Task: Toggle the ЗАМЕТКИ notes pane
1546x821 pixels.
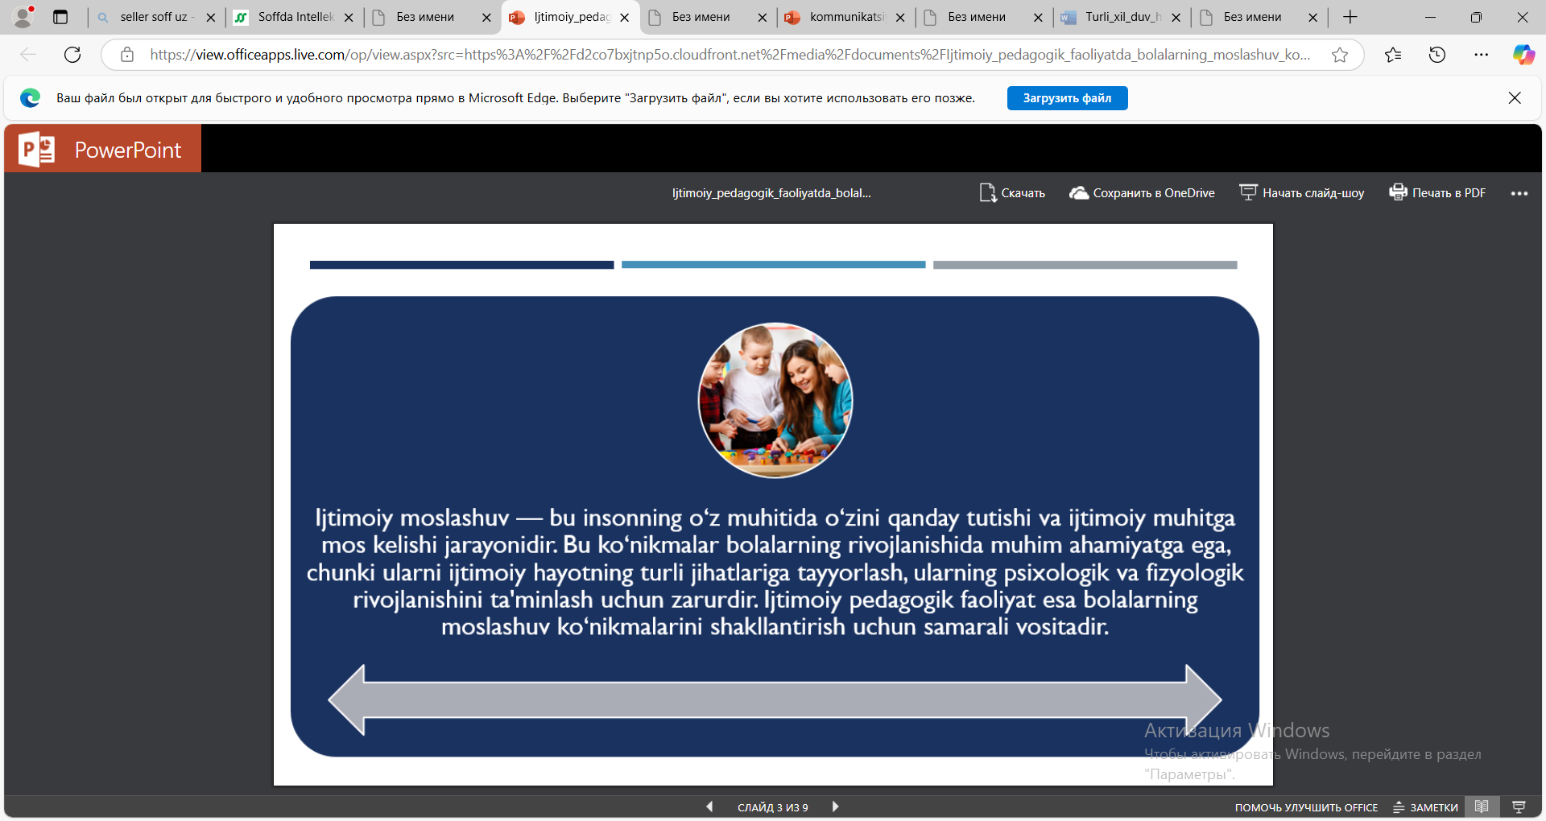Action: point(1426,807)
